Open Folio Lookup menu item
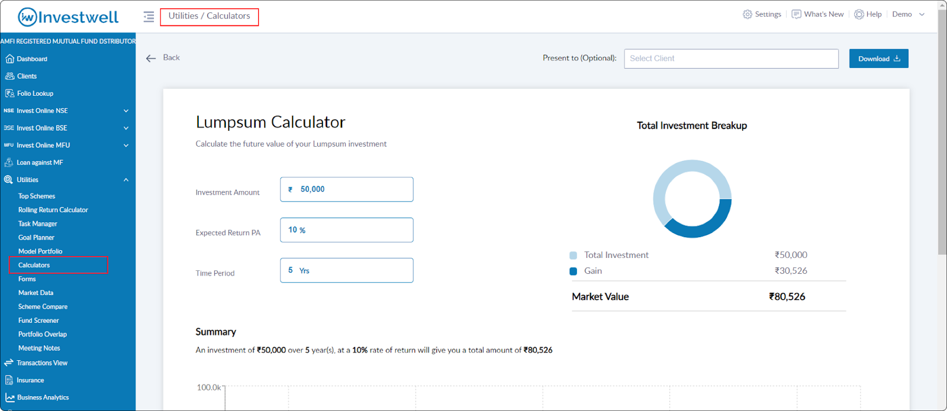Viewport: 947px width, 411px height. tap(35, 93)
